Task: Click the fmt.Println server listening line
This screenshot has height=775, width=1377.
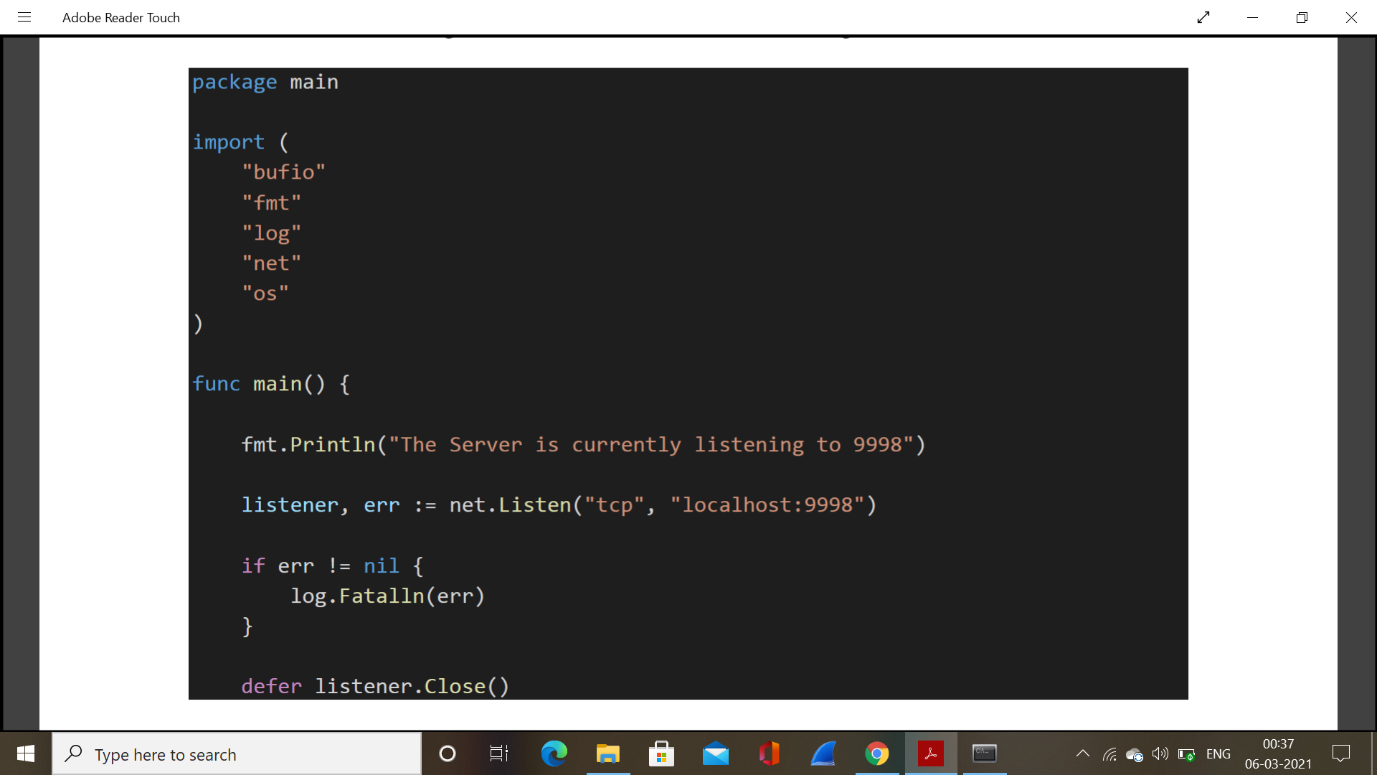Action: click(x=584, y=445)
